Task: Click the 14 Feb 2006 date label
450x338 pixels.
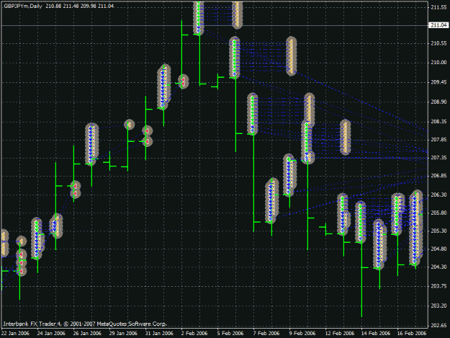Action: click(x=376, y=333)
